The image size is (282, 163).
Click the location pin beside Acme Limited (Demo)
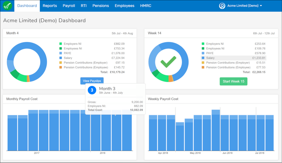[222, 5]
